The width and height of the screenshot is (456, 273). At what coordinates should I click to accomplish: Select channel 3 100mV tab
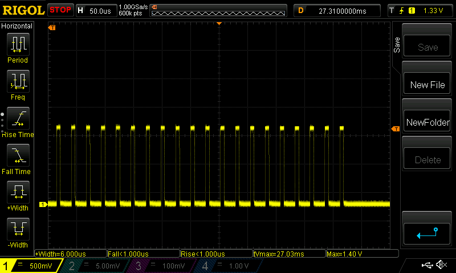coord(160,266)
